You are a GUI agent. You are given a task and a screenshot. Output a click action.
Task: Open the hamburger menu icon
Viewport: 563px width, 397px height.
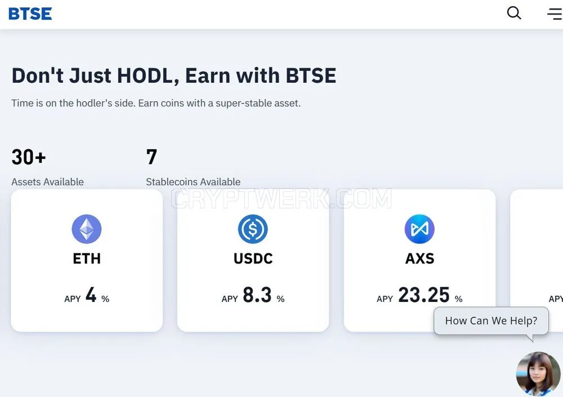555,14
